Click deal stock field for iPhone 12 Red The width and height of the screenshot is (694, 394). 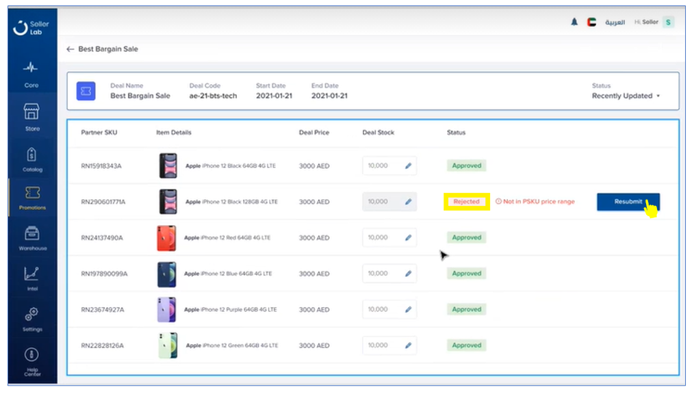pos(389,237)
